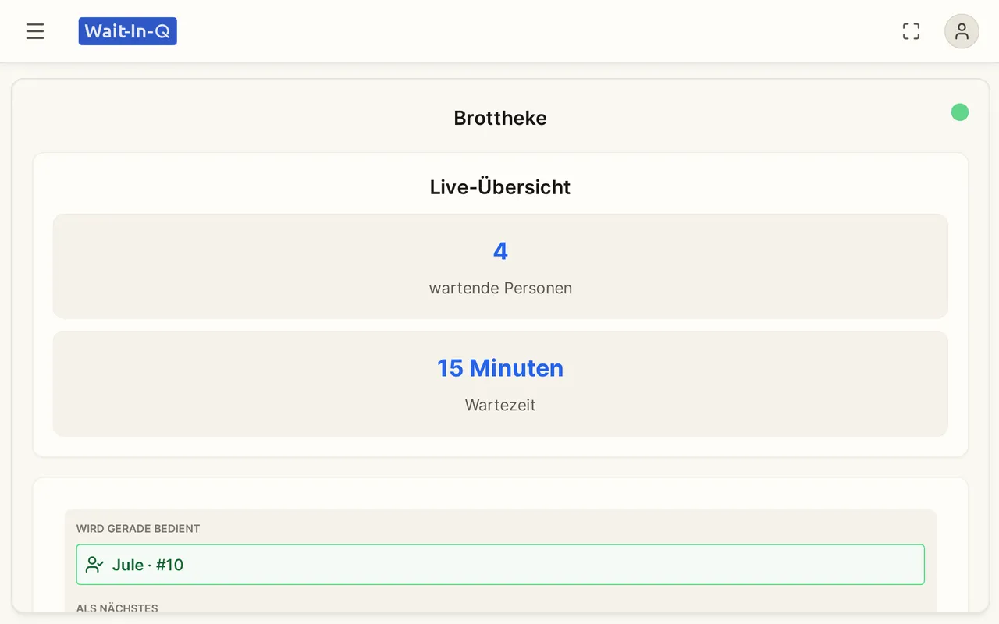This screenshot has height=624, width=999.
Task: Toggle fullscreen mode icon
Action: tap(911, 31)
